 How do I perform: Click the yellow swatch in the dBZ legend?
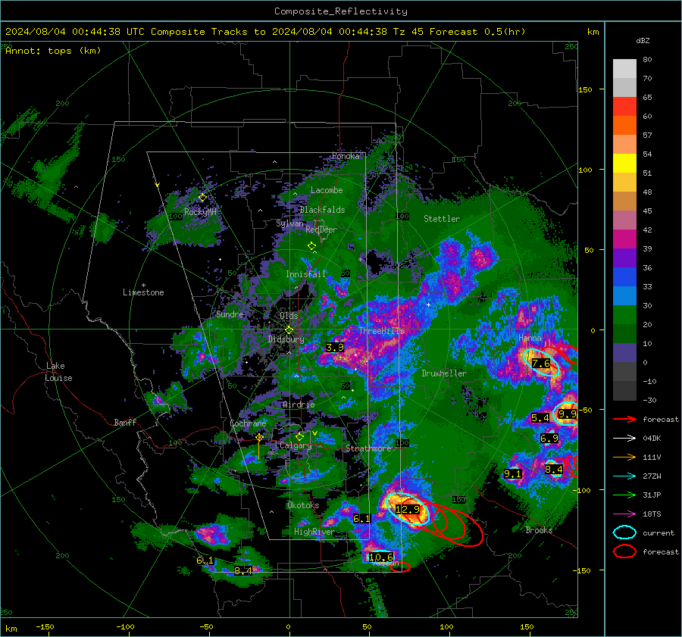click(x=624, y=163)
